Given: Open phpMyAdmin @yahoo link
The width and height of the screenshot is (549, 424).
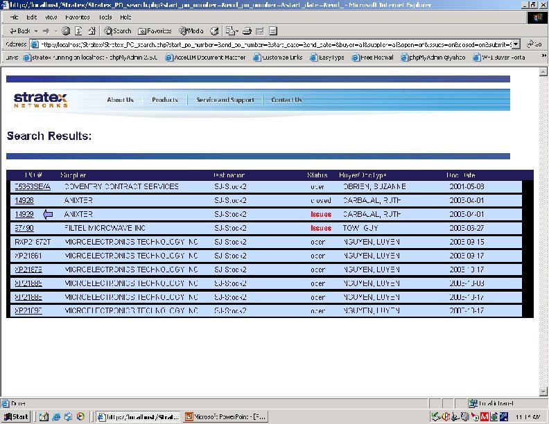Looking at the screenshot, I should coord(433,58).
